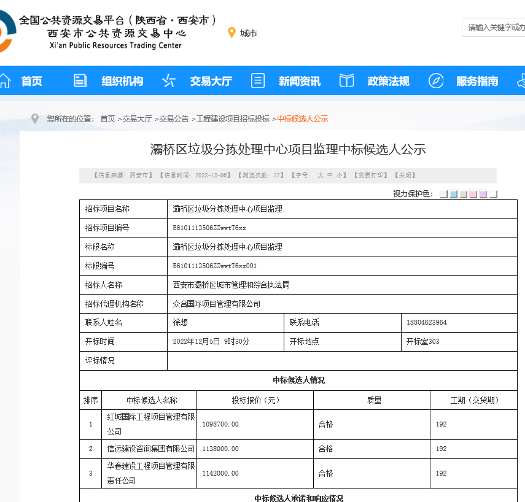
Task: Click the announcement title 灞桥区垃圾分拣处理中心项目监理中标候选人公示
Action: pyautogui.click(x=288, y=149)
